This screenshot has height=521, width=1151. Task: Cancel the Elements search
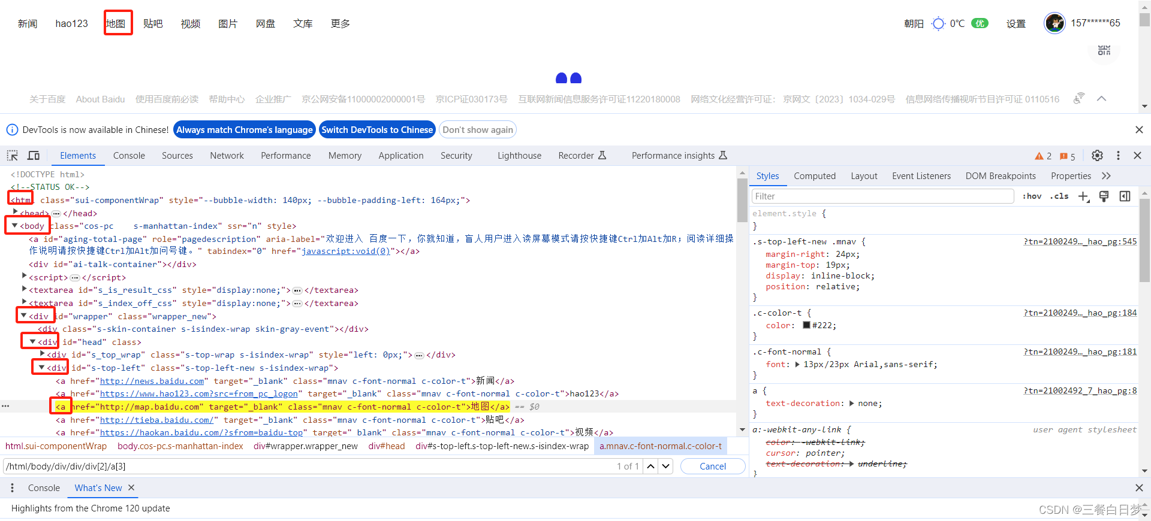(713, 467)
